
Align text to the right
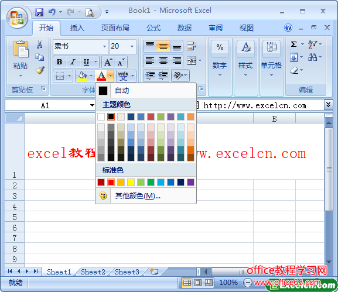pos(176,61)
